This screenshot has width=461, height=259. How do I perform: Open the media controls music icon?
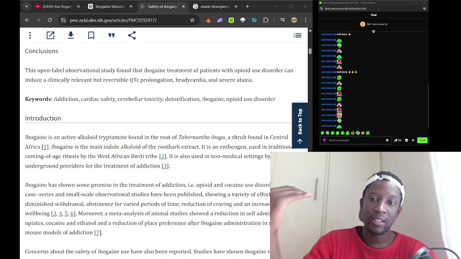coord(283,20)
